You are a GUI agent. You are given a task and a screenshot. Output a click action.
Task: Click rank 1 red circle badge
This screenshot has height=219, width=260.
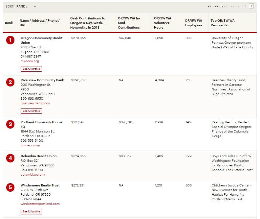pos(10,40)
